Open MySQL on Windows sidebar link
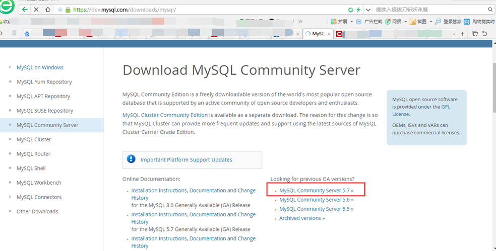This screenshot has width=496, height=251. [x=40, y=67]
